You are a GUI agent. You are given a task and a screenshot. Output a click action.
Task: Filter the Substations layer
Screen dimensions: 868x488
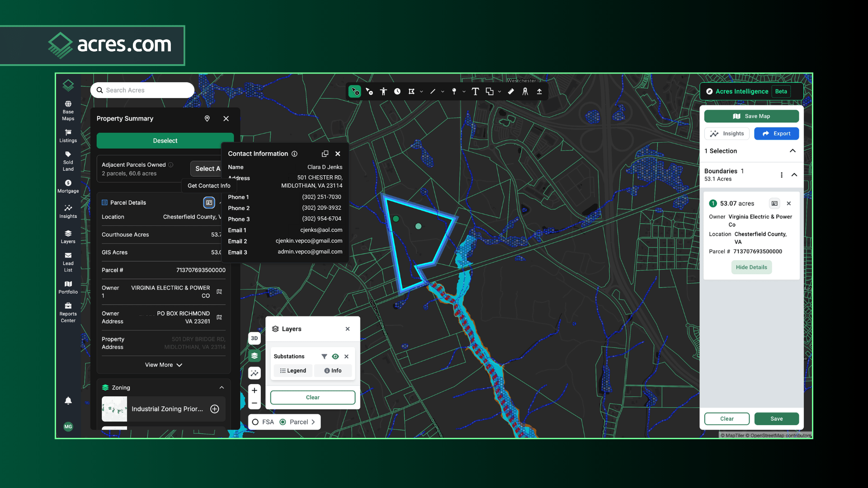click(324, 357)
